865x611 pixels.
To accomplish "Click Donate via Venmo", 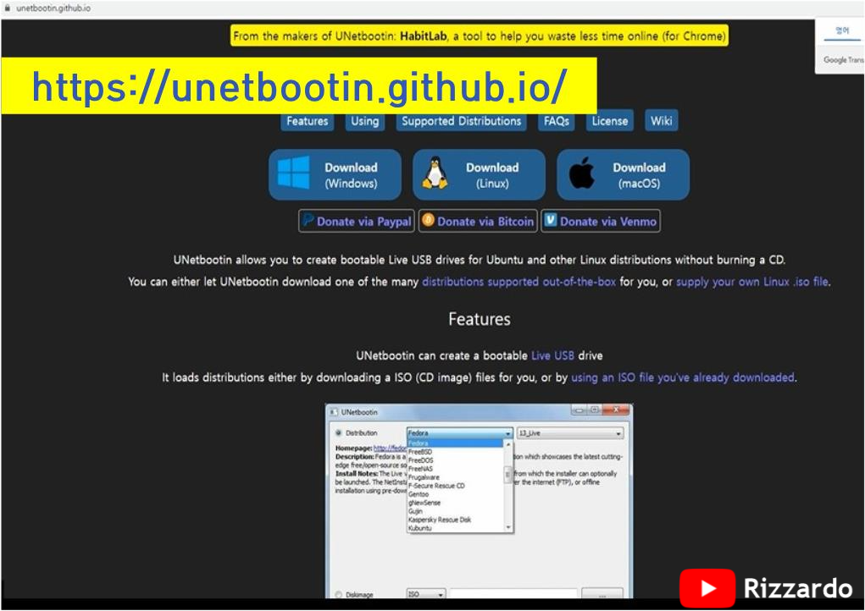I will point(600,221).
